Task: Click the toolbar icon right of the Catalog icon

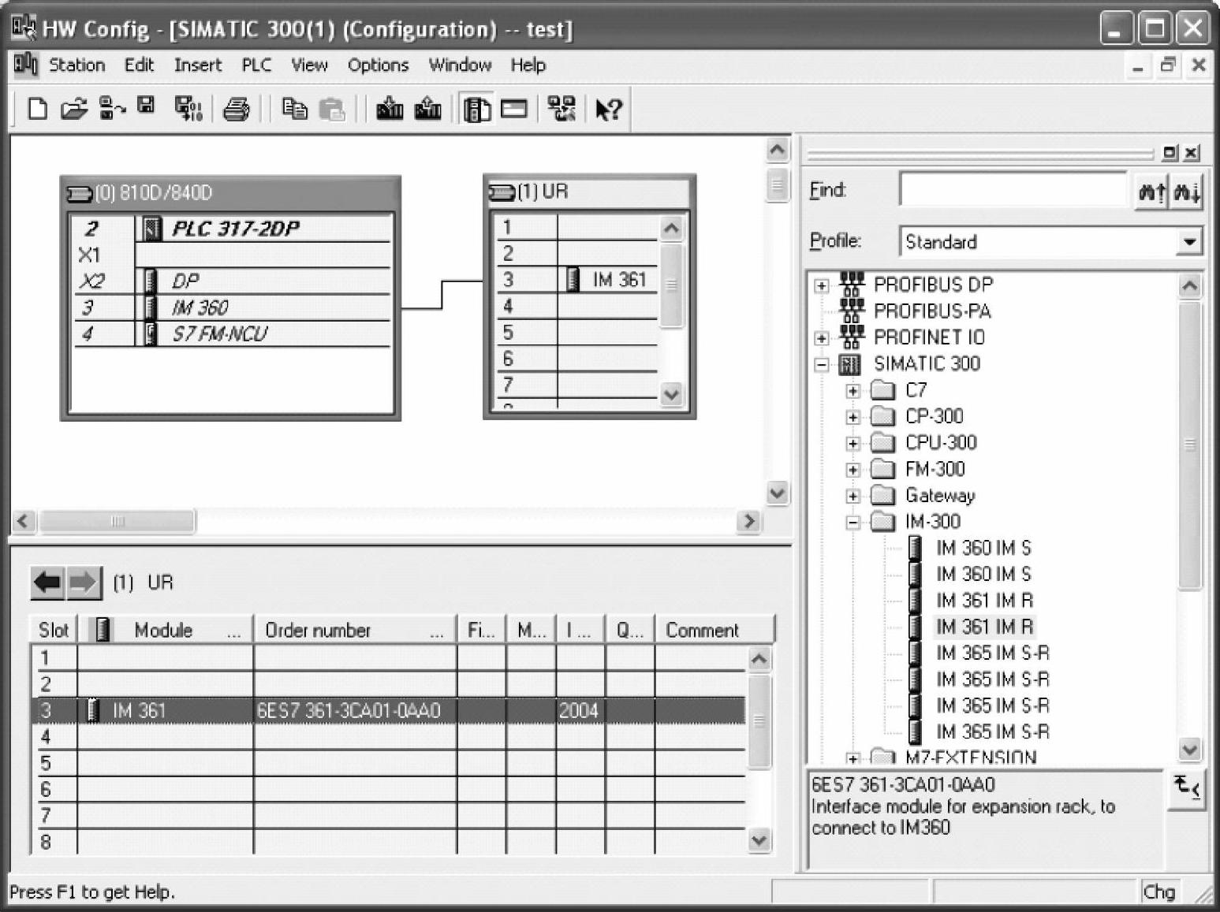Action: coord(514,108)
